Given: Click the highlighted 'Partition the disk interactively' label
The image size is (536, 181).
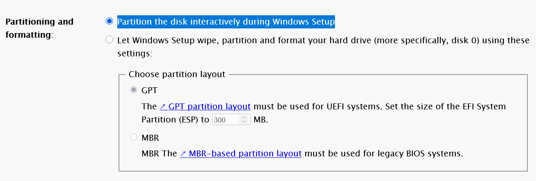Looking at the screenshot, I should tap(226, 21).
